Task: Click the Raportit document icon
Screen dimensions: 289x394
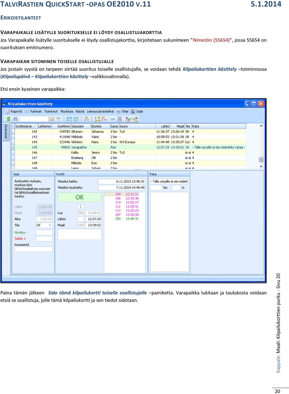Action: click(x=8, y=111)
